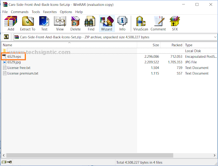218x166 pixels.
Task: Click the Encapsulated PostScript type cell
Action: (201, 56)
